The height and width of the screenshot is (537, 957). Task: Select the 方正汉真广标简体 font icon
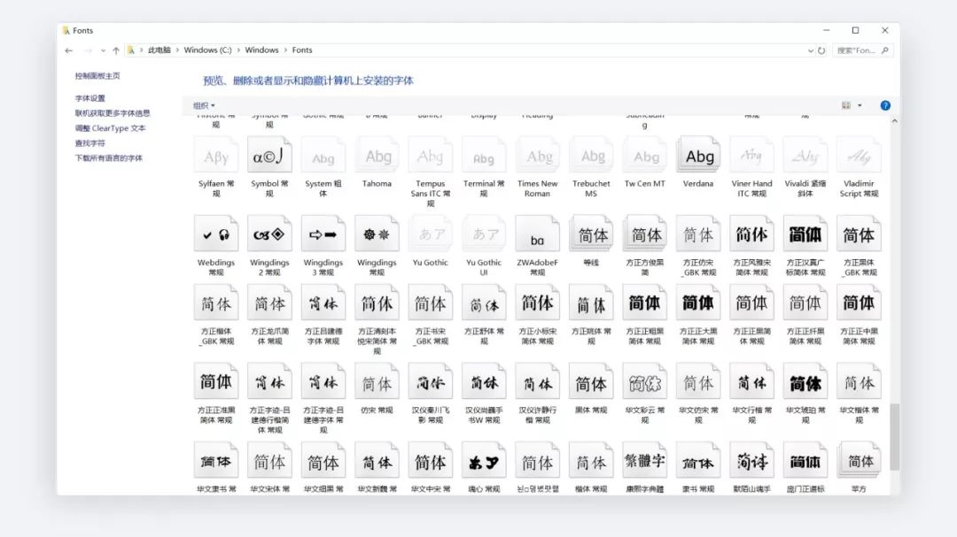[x=805, y=234]
